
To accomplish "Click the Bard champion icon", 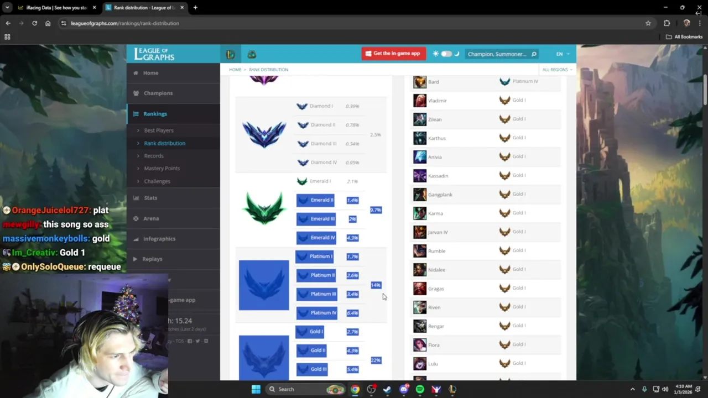I will coord(420,82).
